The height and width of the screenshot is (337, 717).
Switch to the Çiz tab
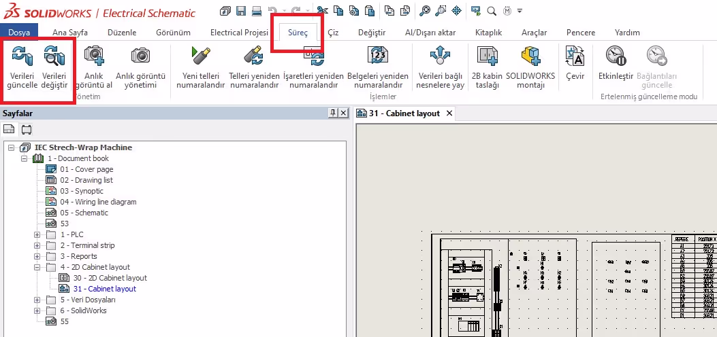click(334, 33)
